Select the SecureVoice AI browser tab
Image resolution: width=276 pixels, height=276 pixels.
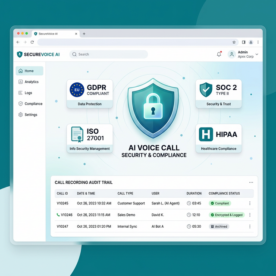tap(56, 34)
